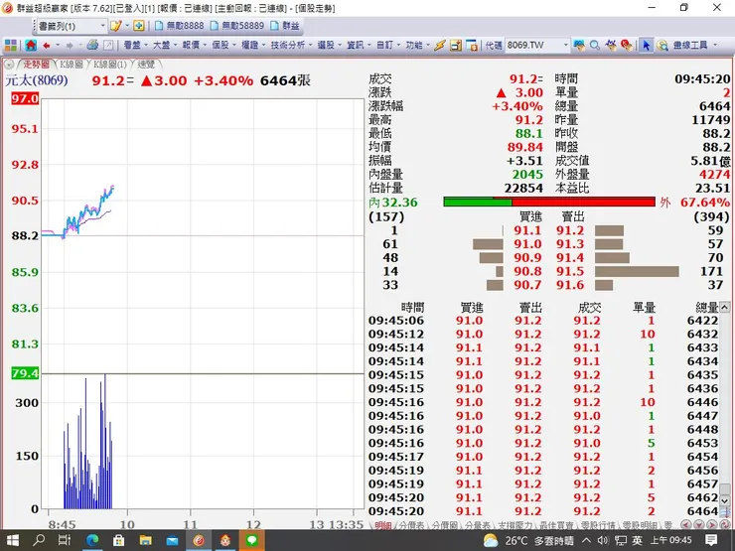The height and width of the screenshot is (551, 735).
Task: Click the down-arrow button at detail tabs
Action: (x=698, y=525)
